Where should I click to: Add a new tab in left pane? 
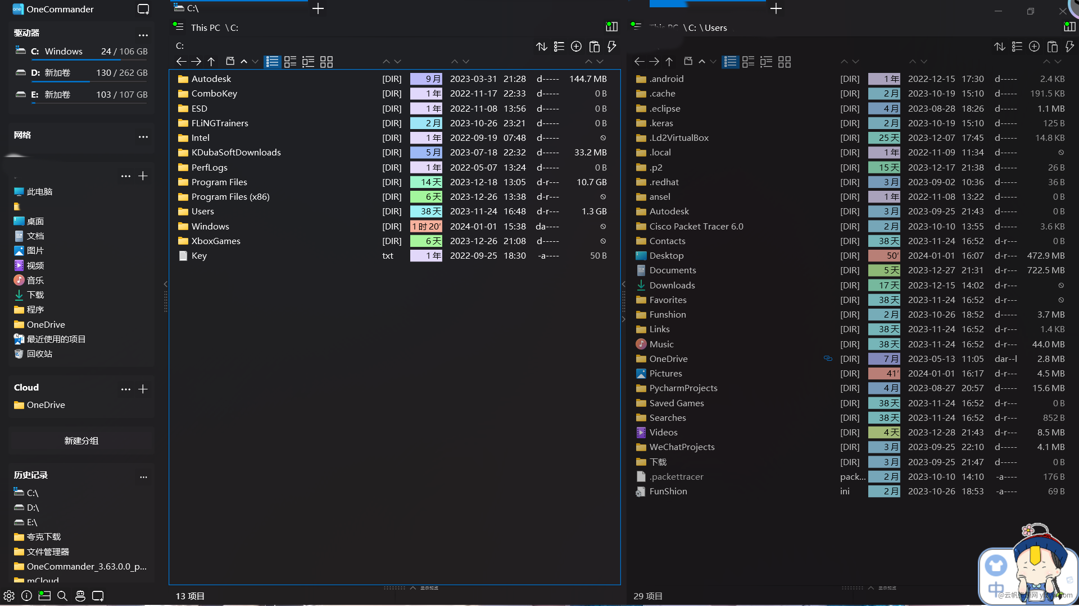pyautogui.click(x=318, y=8)
